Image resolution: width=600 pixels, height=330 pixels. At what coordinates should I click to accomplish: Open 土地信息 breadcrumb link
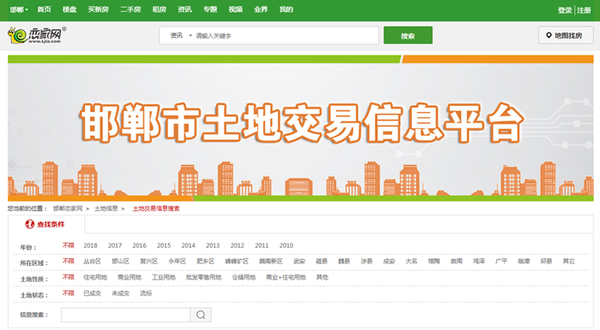point(106,209)
